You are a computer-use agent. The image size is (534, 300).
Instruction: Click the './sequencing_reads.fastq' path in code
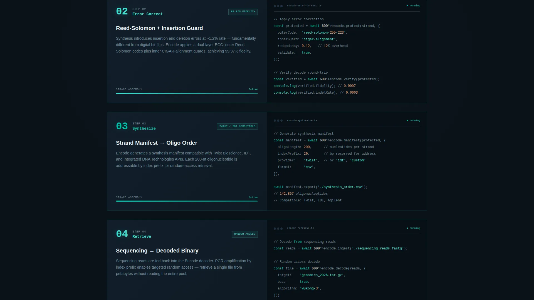click(x=378, y=249)
